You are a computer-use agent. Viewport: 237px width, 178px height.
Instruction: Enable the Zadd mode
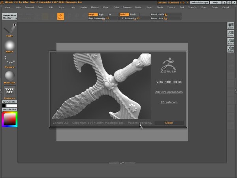tap(124, 14)
